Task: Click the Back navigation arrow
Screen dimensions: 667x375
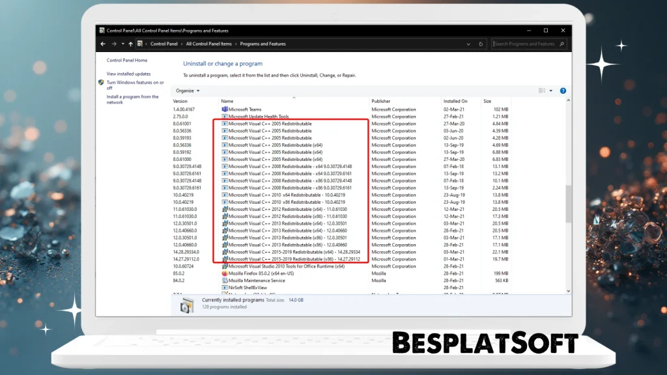Action: click(x=102, y=44)
